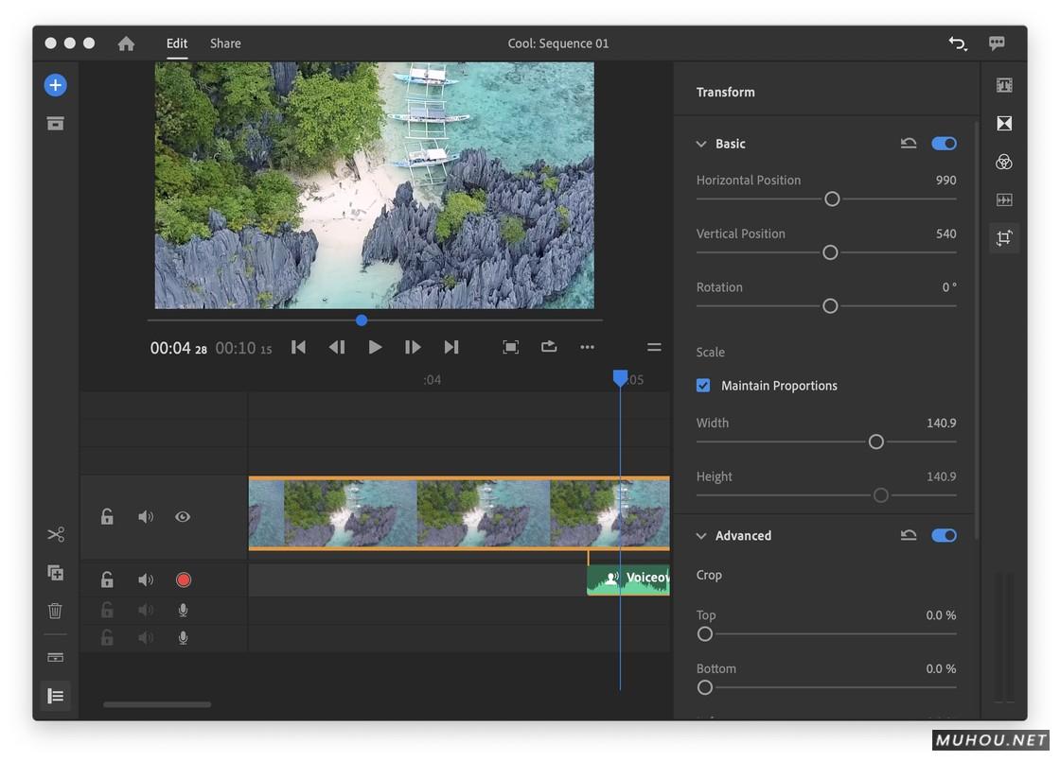Reset the Basic section settings
Screen dimensions: 1060x761
tap(909, 143)
